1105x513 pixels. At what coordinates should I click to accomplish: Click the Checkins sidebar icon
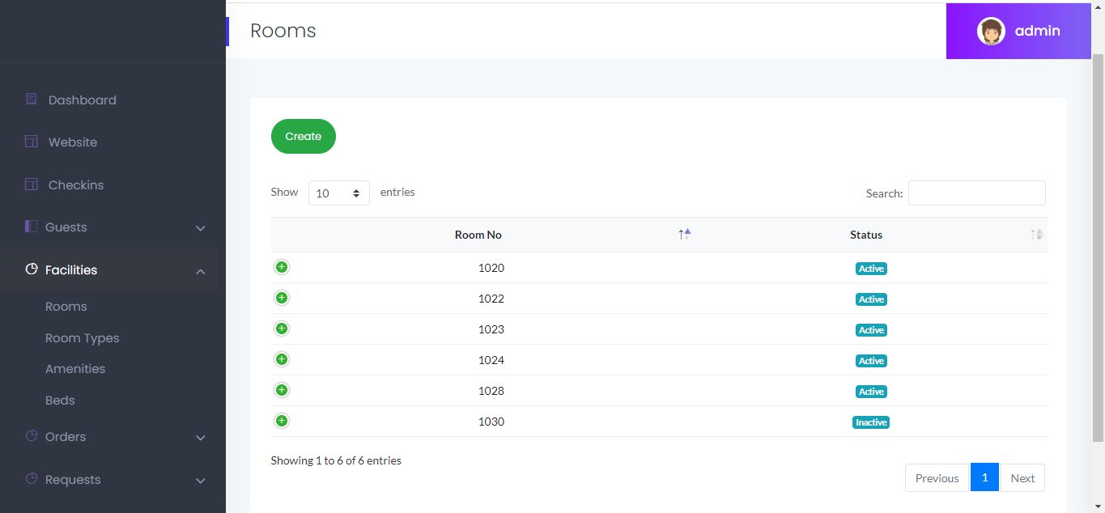32,184
